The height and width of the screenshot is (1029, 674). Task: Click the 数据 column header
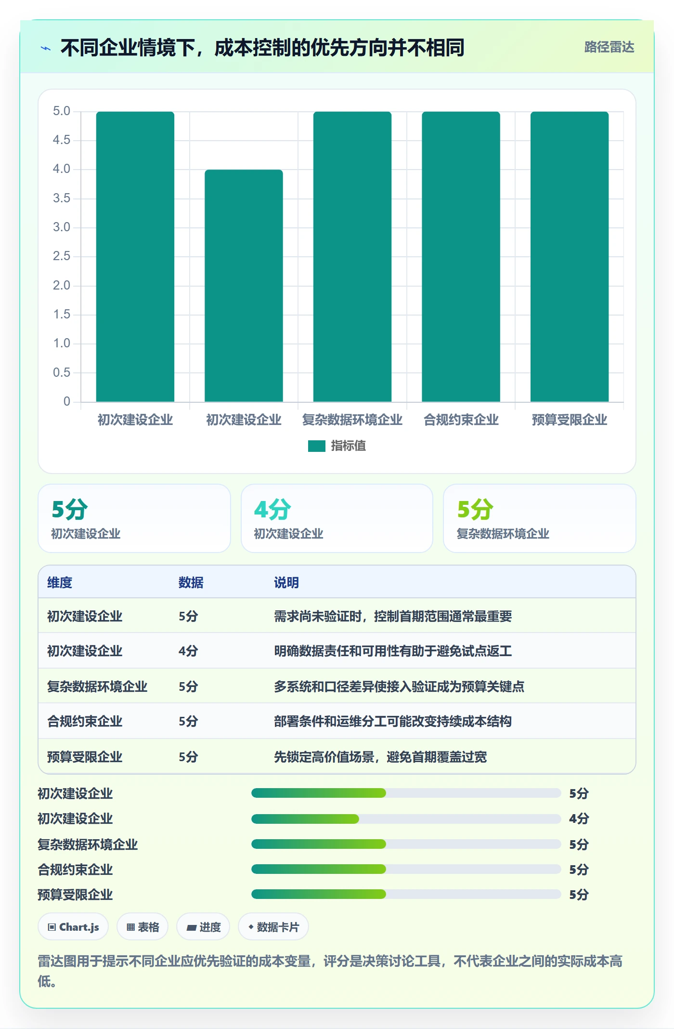191,582
